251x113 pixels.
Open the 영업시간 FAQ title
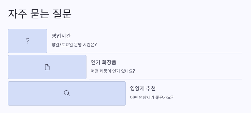click(x=61, y=36)
